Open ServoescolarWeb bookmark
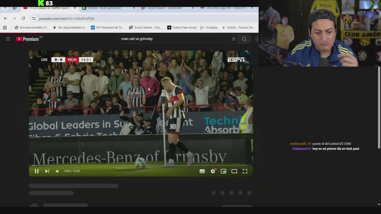The height and width of the screenshot is (214, 381). (31, 28)
